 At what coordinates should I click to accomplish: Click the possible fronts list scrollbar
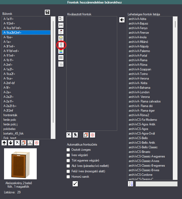[175, 98]
